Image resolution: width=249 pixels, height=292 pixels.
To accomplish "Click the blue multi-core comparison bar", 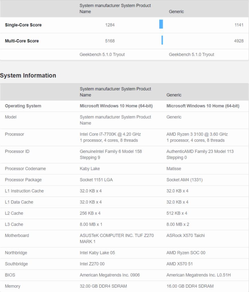I will tap(162, 40).
